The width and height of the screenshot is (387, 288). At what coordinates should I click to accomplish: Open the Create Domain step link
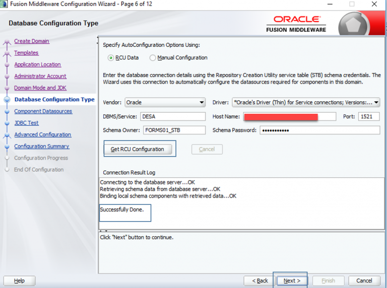(32, 41)
